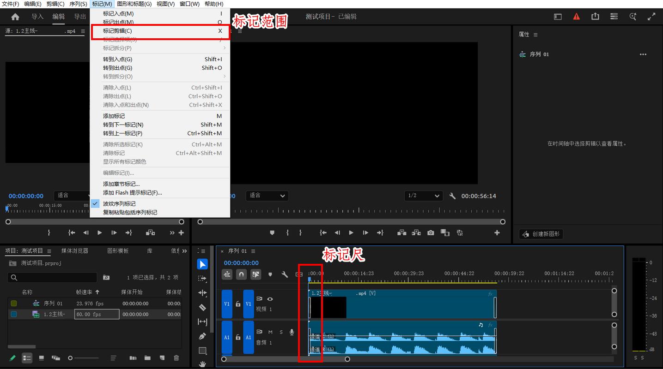Screen dimensions: 663x369
Task: Open the playback resolution 1/2 dropdown
Action: point(423,196)
